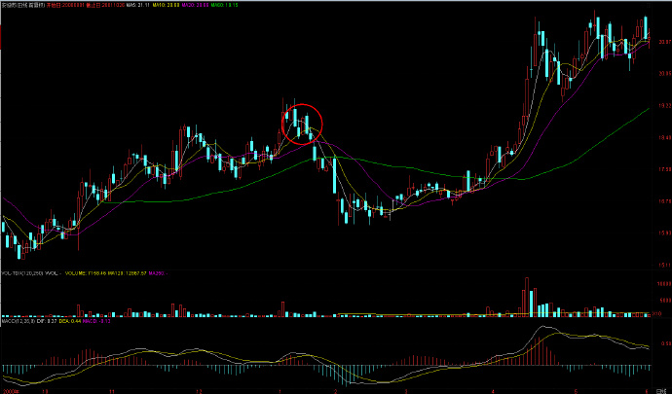
Task: Click month 12 on time axis
Action: point(199,391)
